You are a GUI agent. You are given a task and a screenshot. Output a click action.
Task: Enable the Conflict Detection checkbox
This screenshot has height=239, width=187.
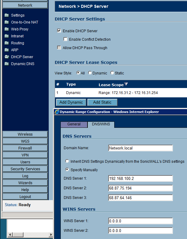(x=65, y=39)
